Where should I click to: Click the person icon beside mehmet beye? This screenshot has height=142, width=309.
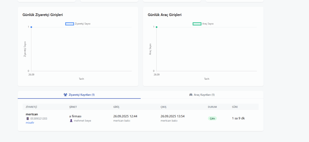(71, 121)
